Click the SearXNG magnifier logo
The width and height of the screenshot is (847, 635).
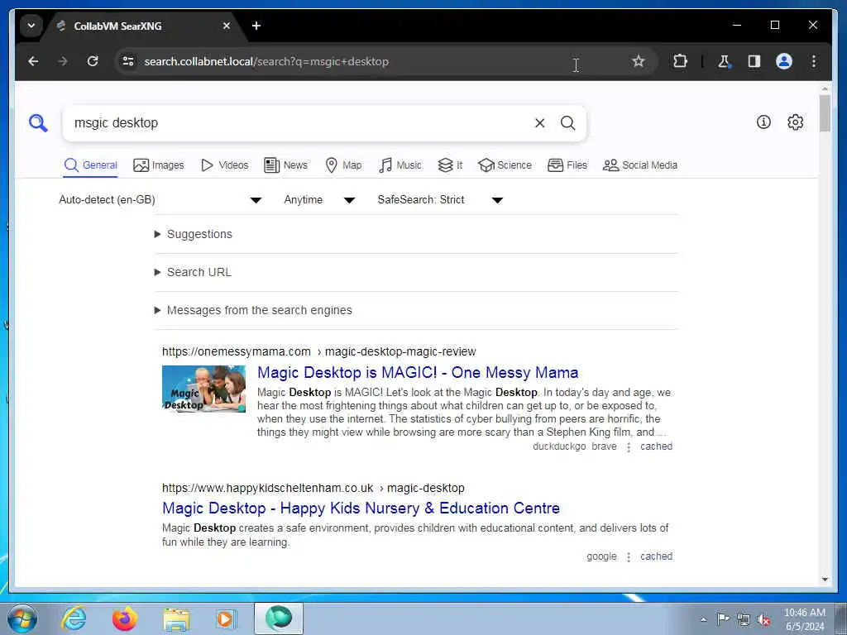pyautogui.click(x=38, y=123)
